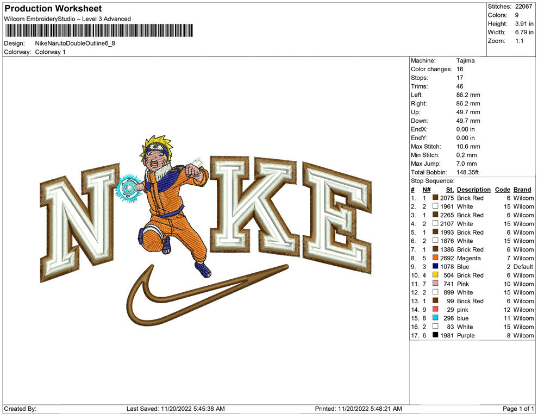Click the Nike Naruto embroidery design preview
The image size is (538, 414).
206,230
